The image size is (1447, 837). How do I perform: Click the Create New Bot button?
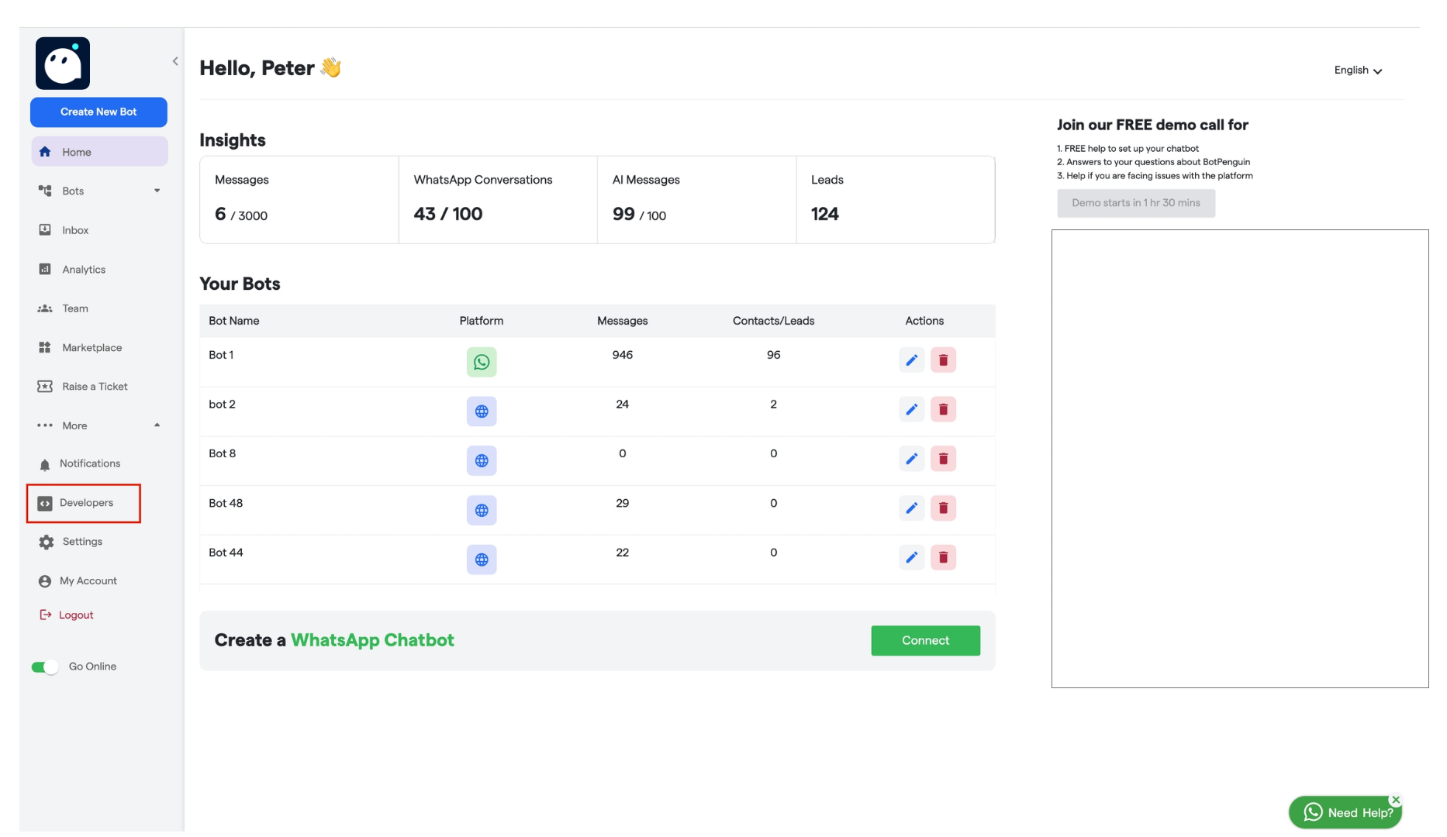[98, 112]
